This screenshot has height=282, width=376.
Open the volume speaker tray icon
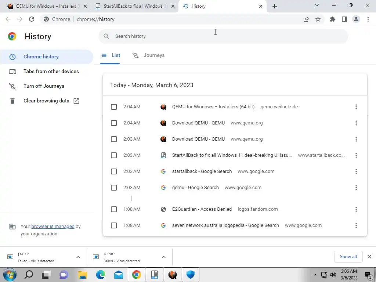(x=333, y=275)
